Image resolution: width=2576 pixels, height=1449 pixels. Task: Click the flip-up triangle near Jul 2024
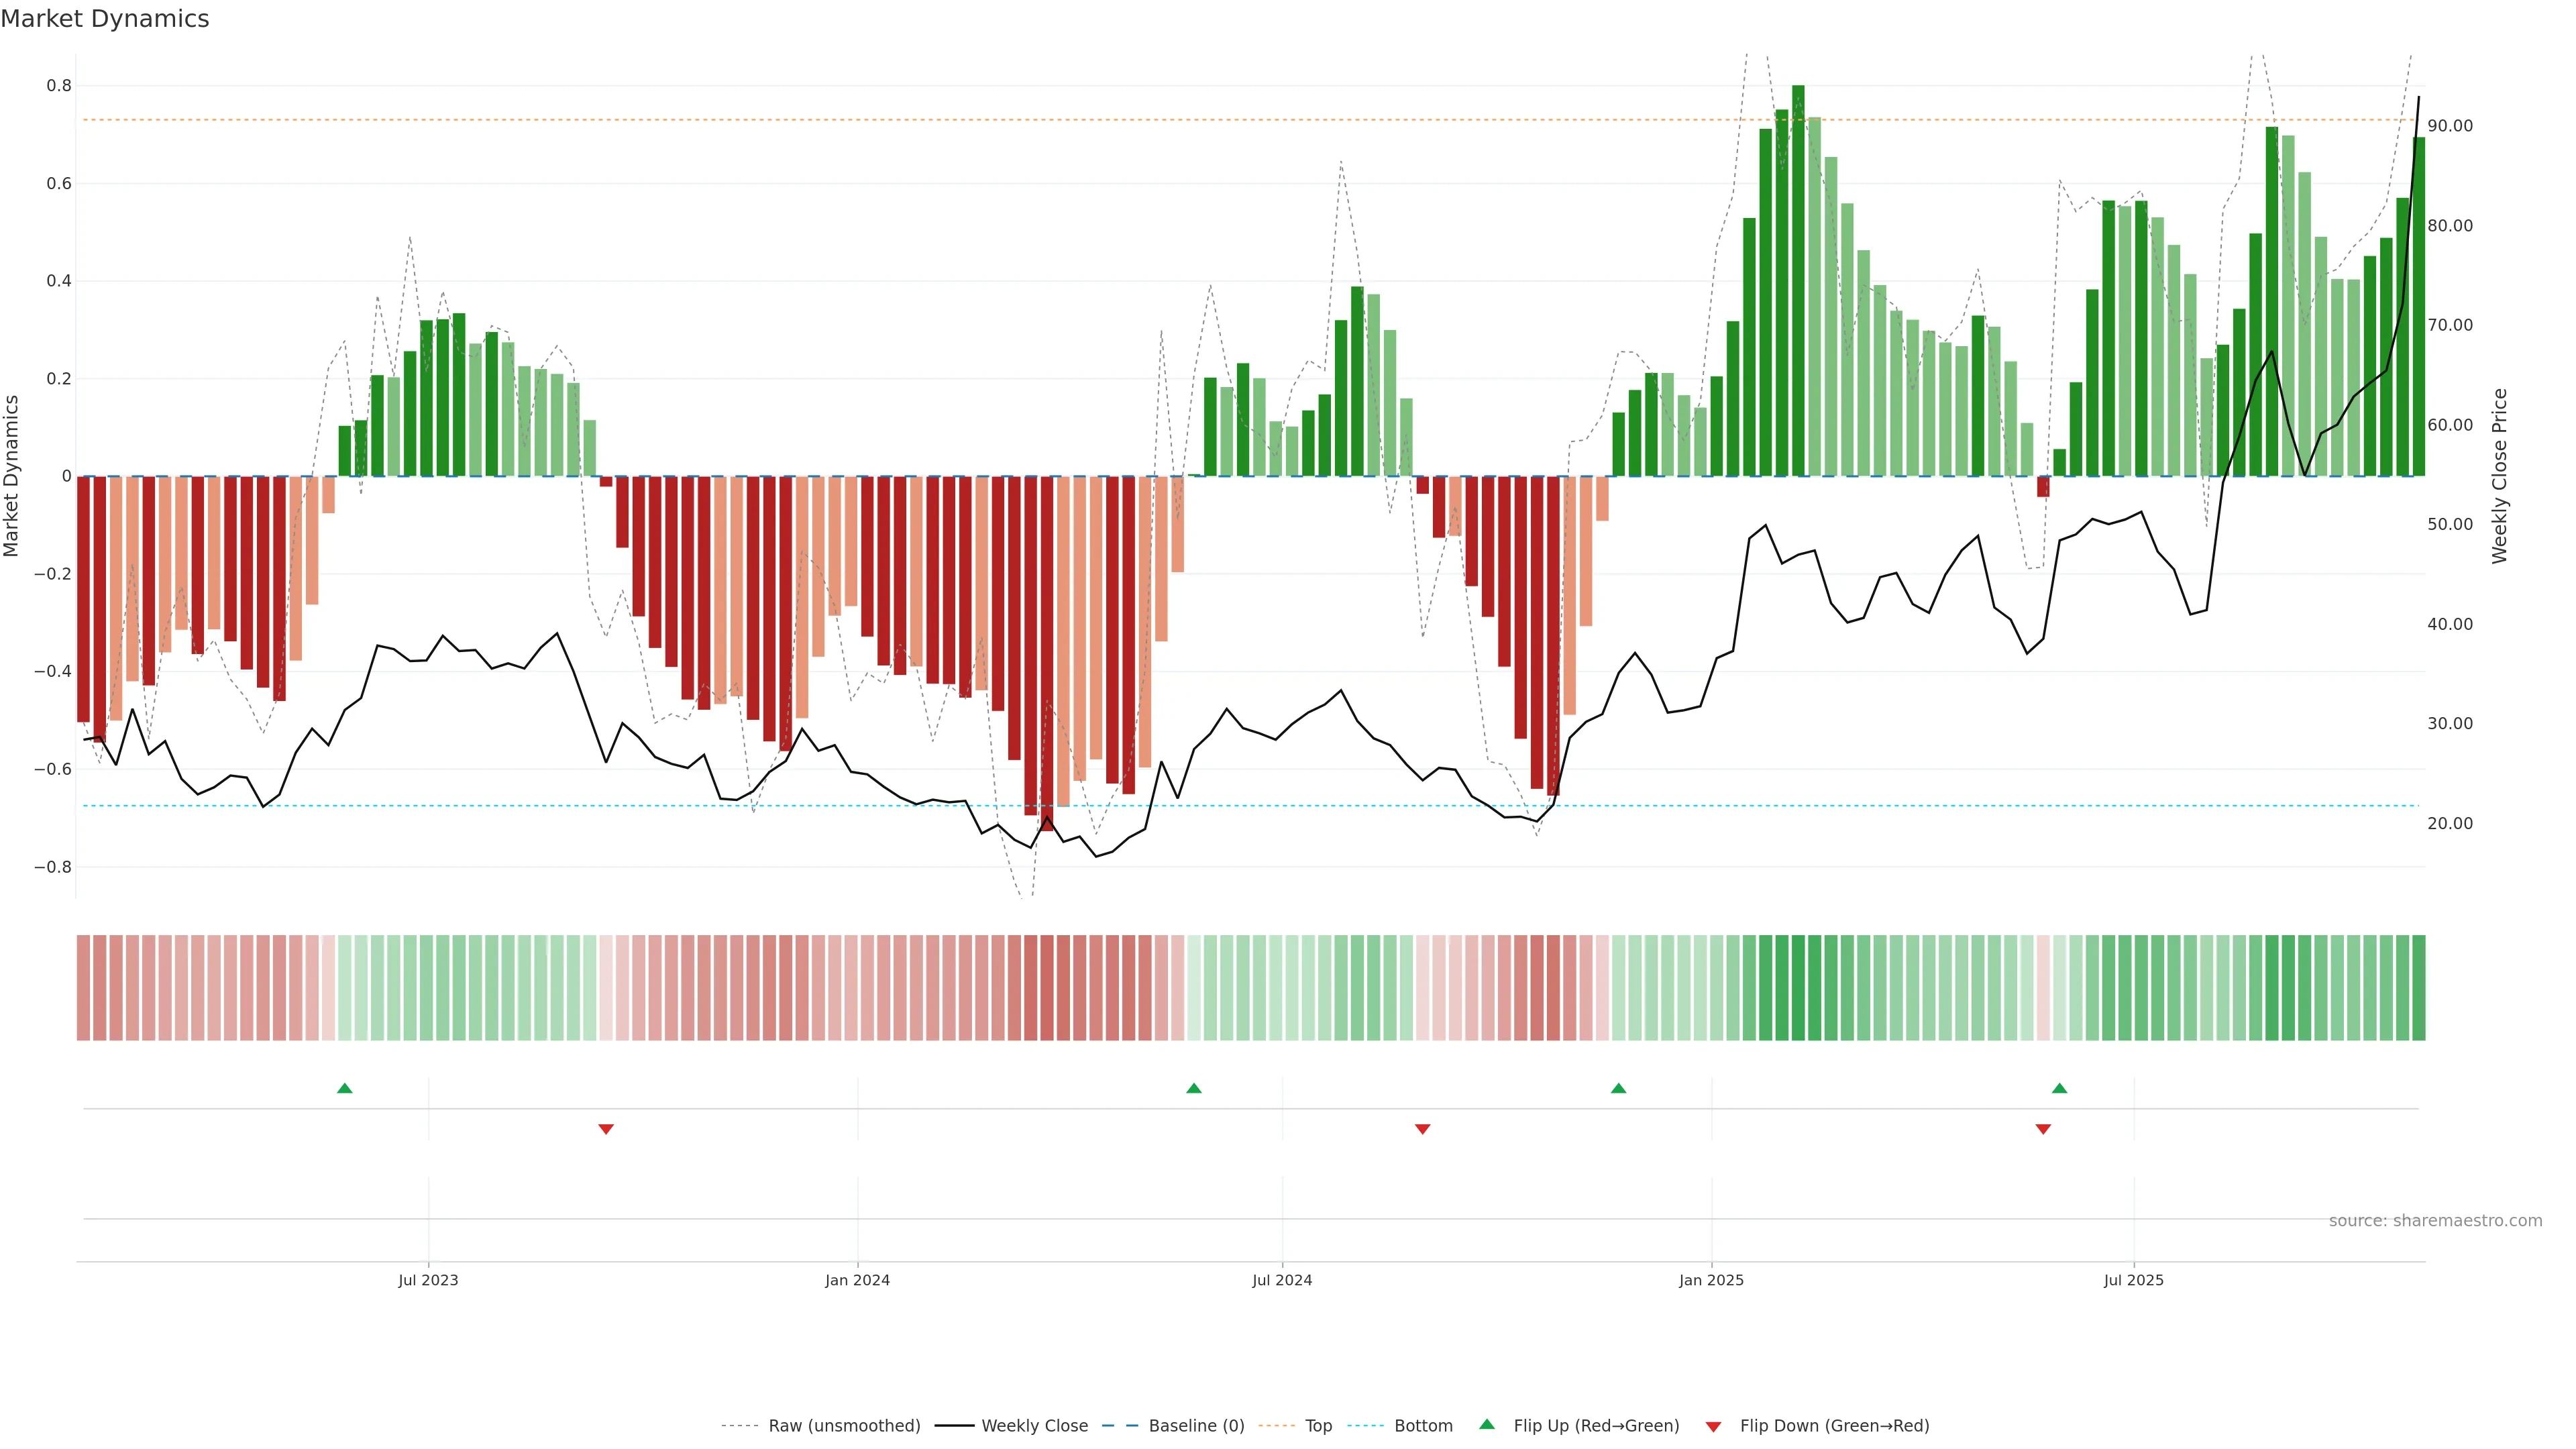pyautogui.click(x=1193, y=1088)
